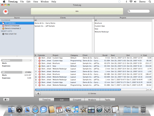
Task: Open iCal from the dock
Action: pos(59,110)
